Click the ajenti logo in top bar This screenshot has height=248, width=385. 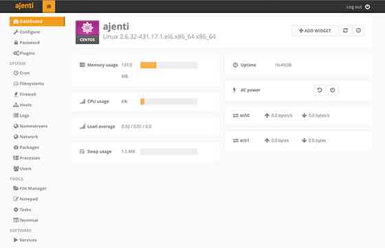pyautogui.click(x=24, y=6)
